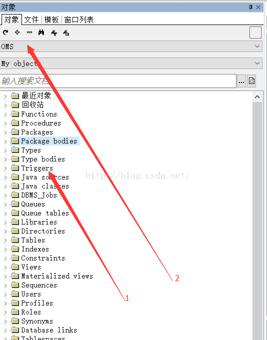
Task: Open the 模板 tab
Action: [x=51, y=19]
